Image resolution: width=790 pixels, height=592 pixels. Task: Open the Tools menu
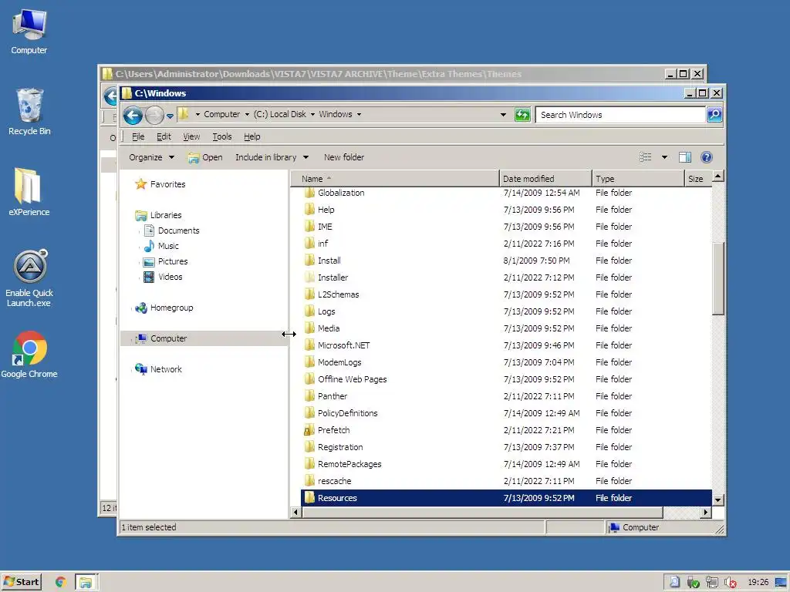pos(221,136)
